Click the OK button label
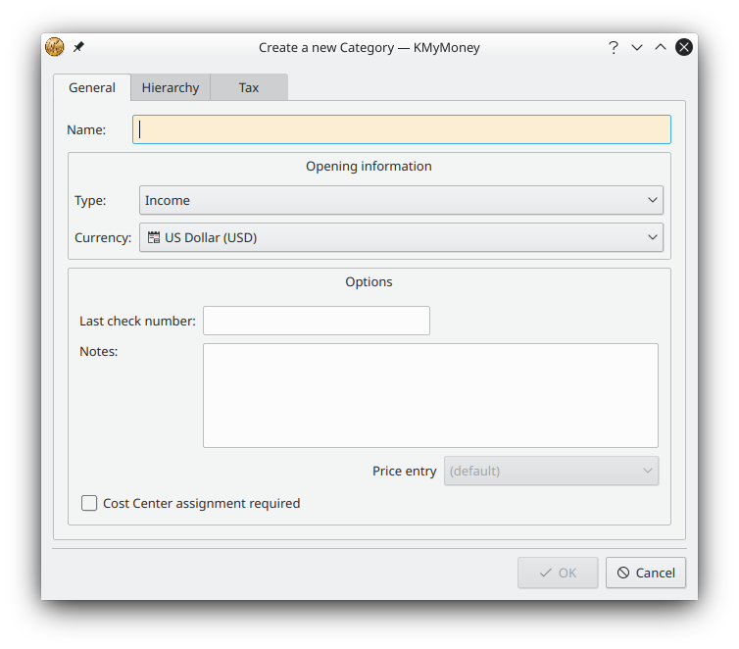 click(x=567, y=574)
